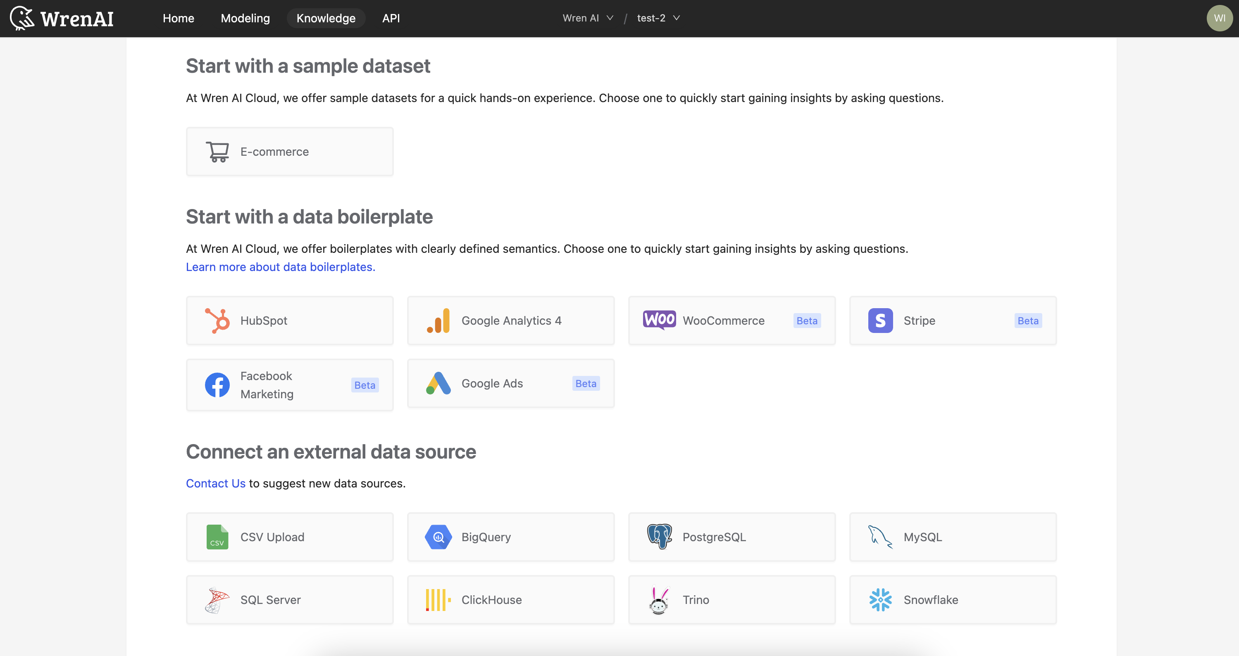Click the Beta badge on WooCommerce
This screenshot has height=656, width=1239.
tap(807, 321)
